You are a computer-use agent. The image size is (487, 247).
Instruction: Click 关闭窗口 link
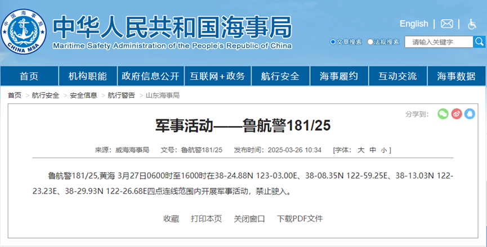249,219
